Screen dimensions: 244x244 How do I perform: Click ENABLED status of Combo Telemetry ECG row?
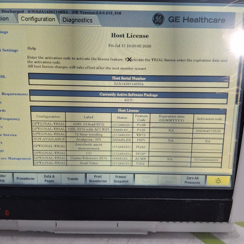(122, 159)
